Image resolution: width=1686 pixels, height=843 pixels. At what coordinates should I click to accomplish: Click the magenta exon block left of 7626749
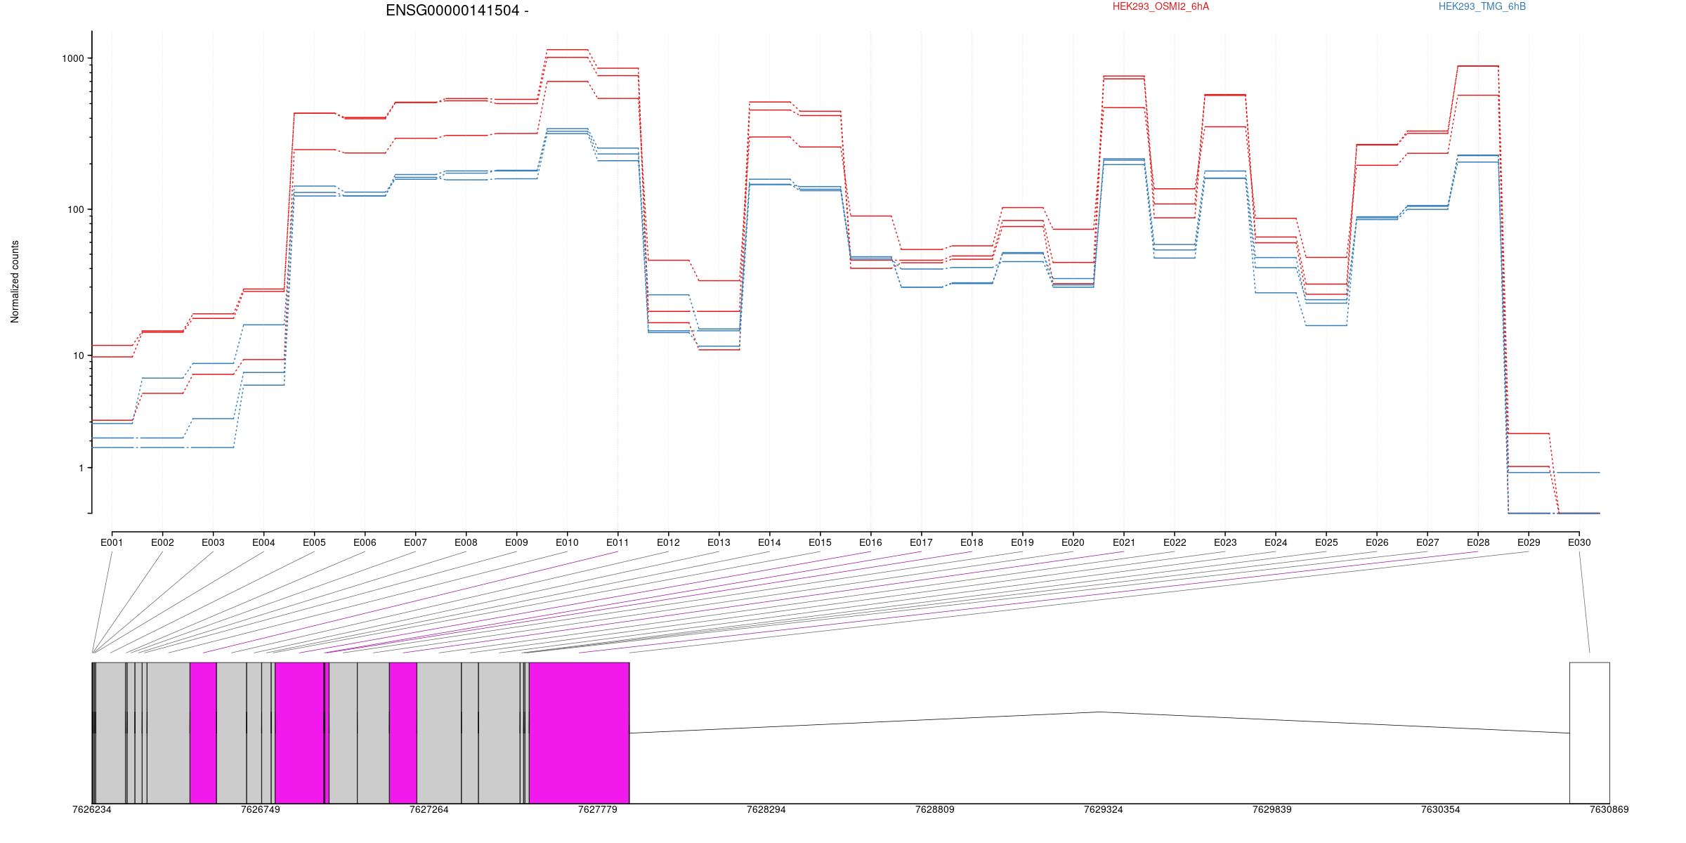coord(203,733)
